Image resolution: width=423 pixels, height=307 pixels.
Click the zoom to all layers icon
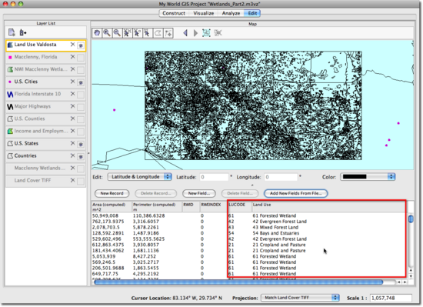click(206, 33)
